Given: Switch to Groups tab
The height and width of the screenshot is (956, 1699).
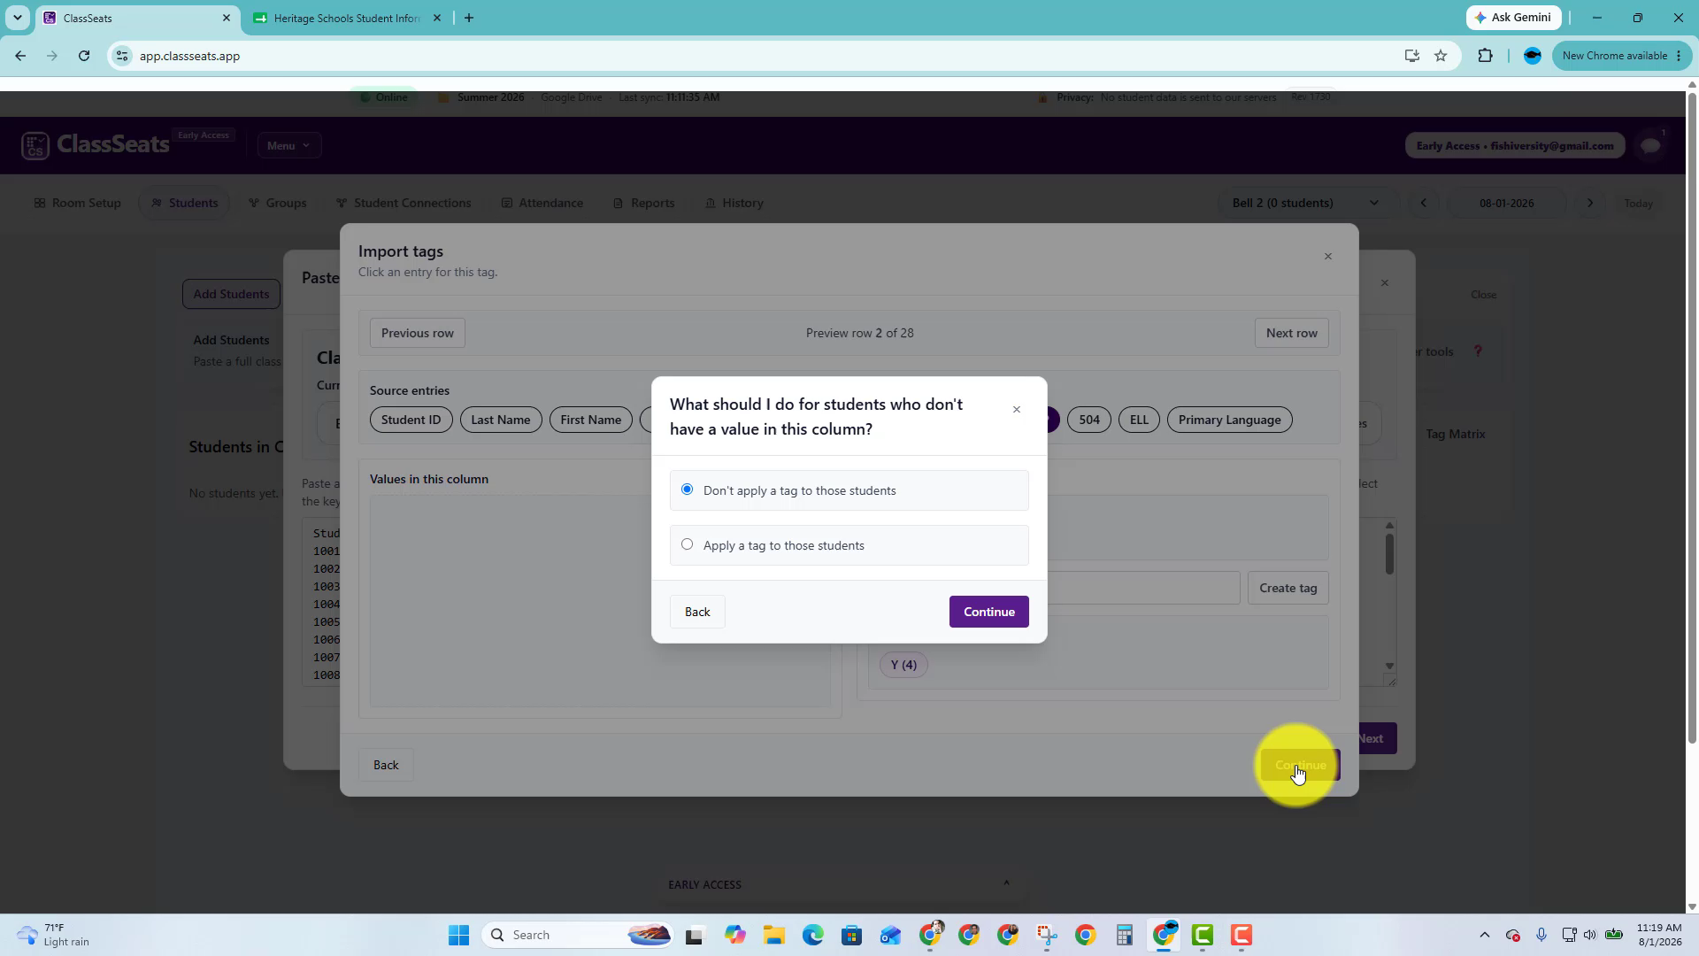Looking at the screenshot, I should [x=278, y=203].
